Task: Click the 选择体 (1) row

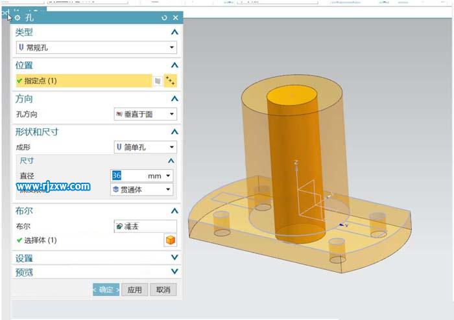Action: click(x=90, y=240)
